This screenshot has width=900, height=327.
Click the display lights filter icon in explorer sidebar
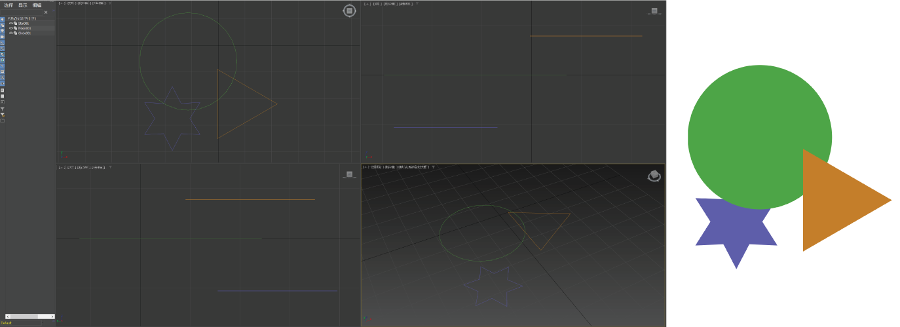click(2, 31)
